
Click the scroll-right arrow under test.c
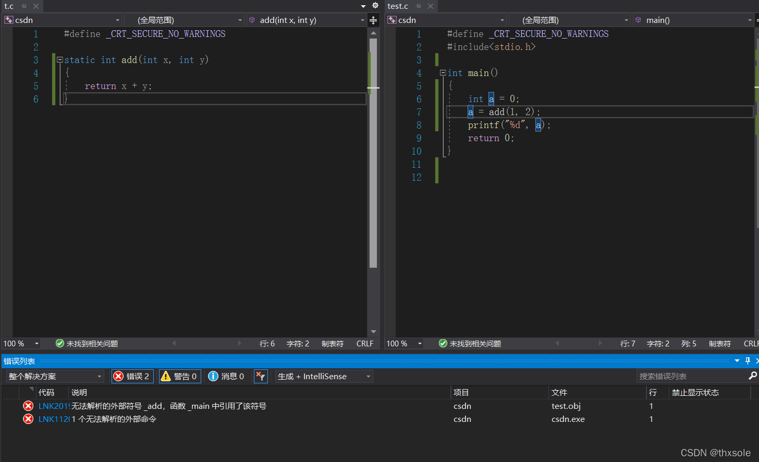[x=600, y=343]
